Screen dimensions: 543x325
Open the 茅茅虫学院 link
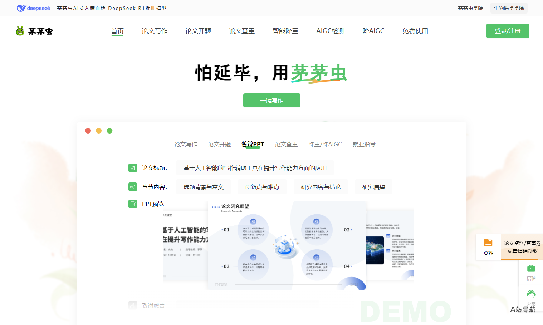click(470, 8)
